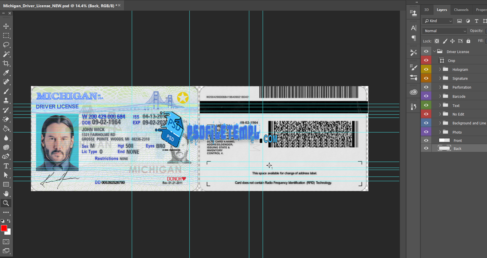The height and width of the screenshot is (258, 487).
Task: Filter layers by type layers
Action: [x=476, y=21]
